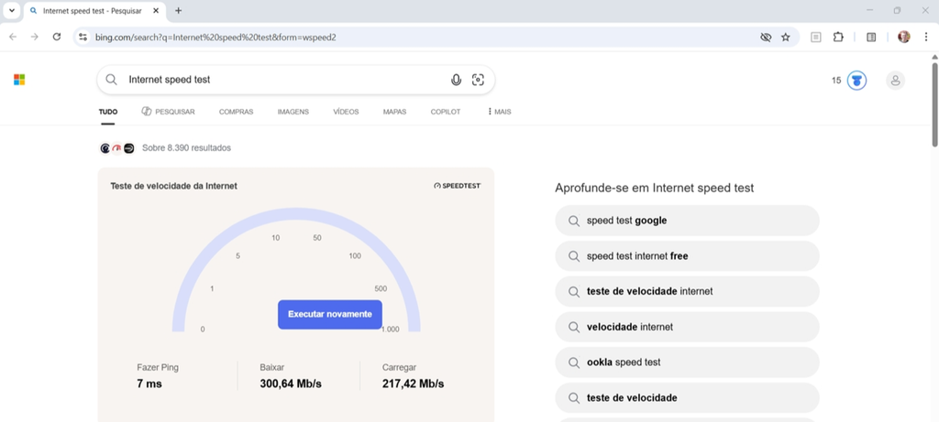Viewport: 939px width, 422px height.
Task: Click the search magnifier in Bing box
Action: pos(111,80)
